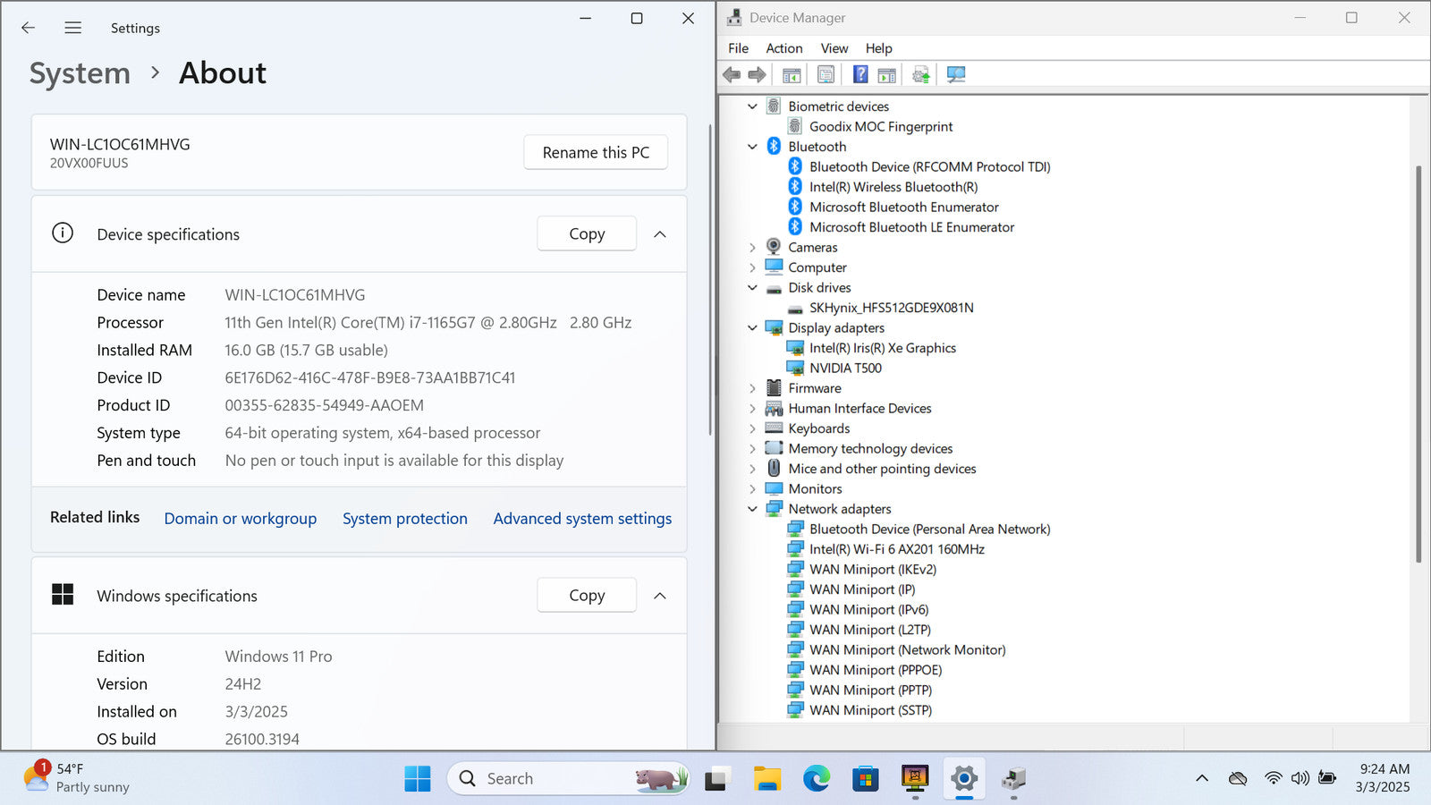Open the weather widget showing 54°F
The height and width of the screenshot is (805, 1431).
[76, 777]
